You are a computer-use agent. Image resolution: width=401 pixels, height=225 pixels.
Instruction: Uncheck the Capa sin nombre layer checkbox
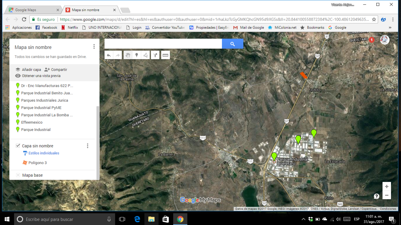click(x=18, y=146)
